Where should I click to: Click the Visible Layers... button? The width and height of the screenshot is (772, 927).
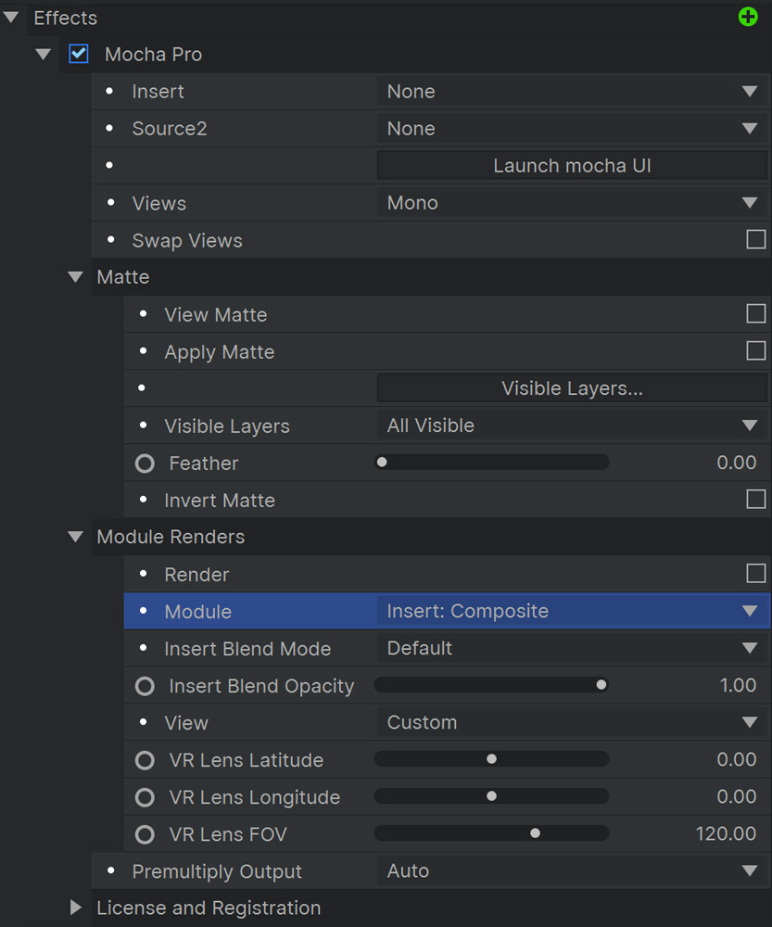click(572, 388)
